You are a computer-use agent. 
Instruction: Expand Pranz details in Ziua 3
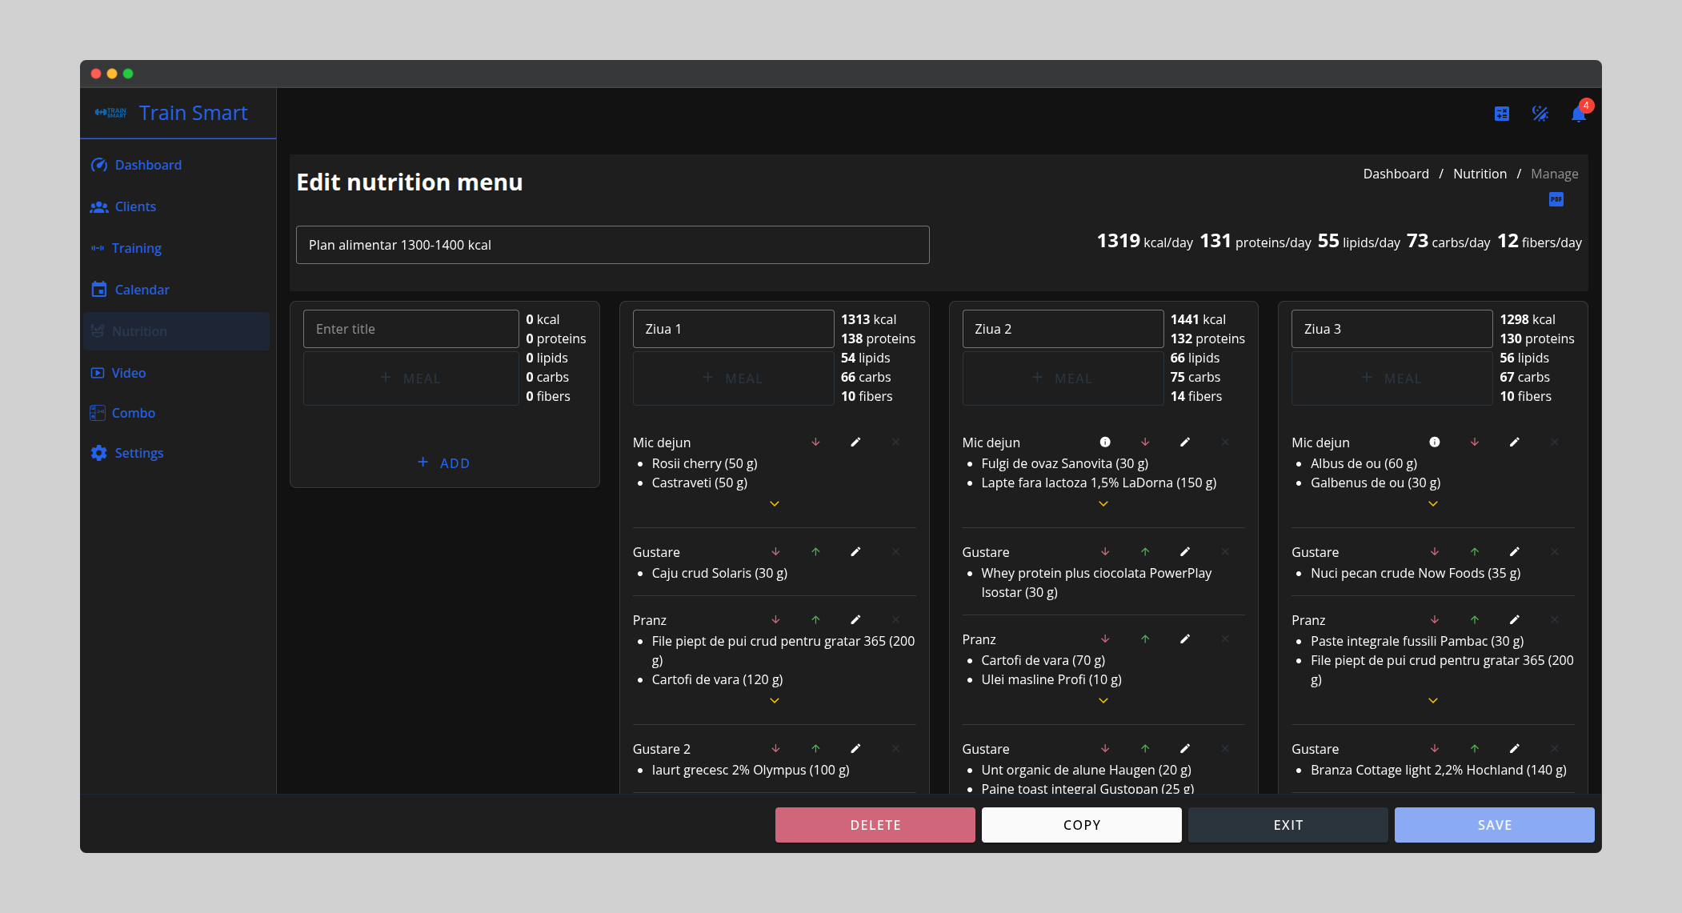[1432, 700]
